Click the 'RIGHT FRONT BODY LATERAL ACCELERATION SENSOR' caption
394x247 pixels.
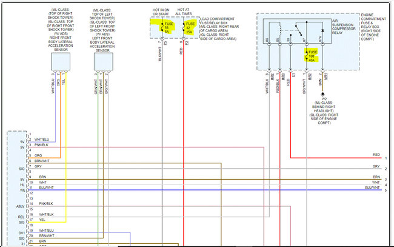click(61, 44)
